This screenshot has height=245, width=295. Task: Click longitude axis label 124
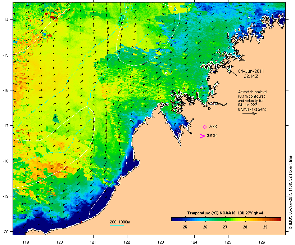194,242
